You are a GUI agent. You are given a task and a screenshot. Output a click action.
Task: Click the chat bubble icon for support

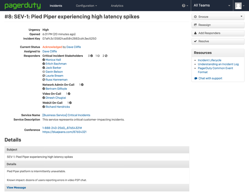click(196, 78)
